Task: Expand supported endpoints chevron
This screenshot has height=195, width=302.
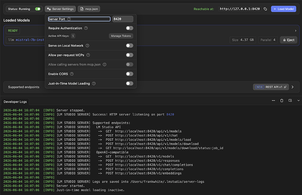Action: pos(292,87)
